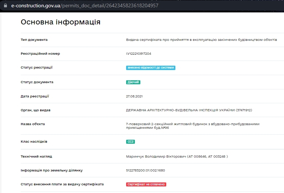Click the lock icon in address bar
This screenshot has height=193, width=284.
tap(5, 5)
